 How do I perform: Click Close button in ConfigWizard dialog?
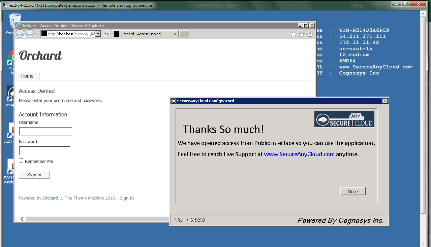(x=353, y=191)
